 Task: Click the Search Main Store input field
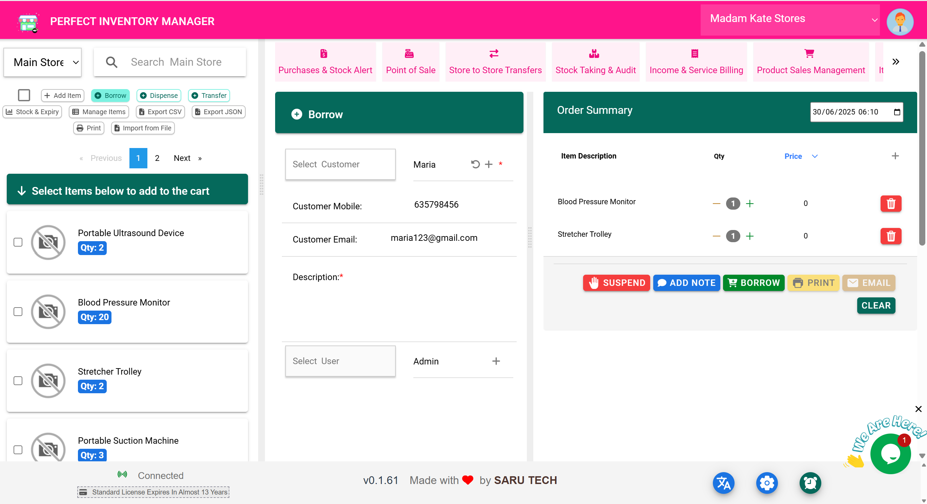pos(170,62)
